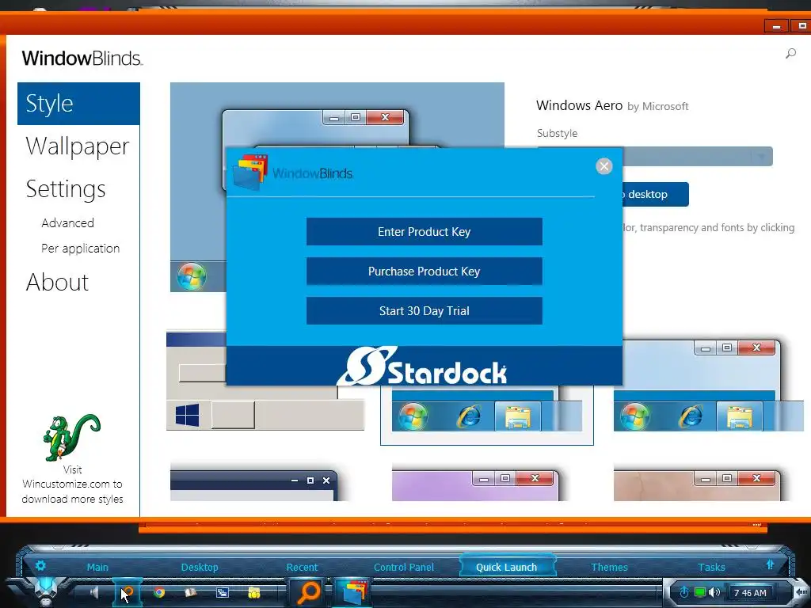Switch to the Tasks dock tab
Image resolution: width=811 pixels, height=608 pixels.
click(712, 567)
